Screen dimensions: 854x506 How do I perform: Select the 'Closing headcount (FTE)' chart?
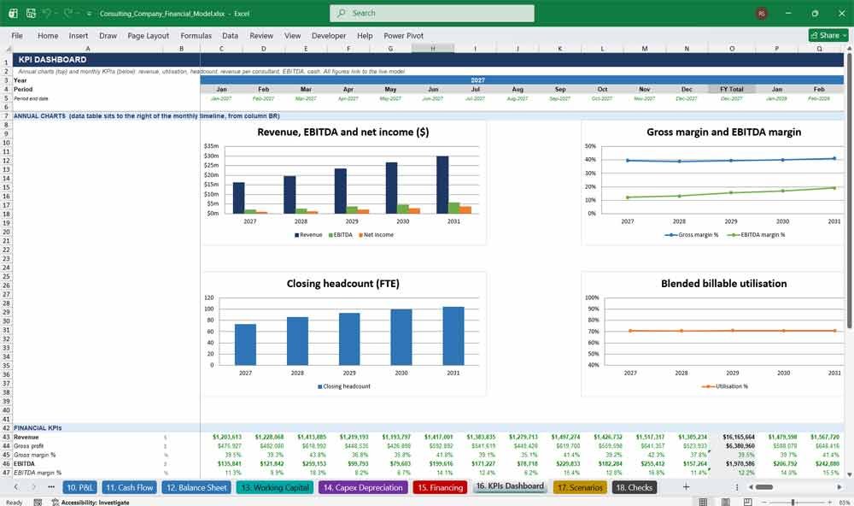[343, 333]
